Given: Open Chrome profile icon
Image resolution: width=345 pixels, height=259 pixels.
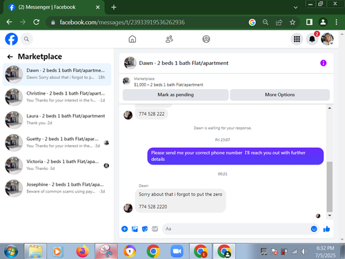Looking at the screenshot, I should pyautogui.click(x=323, y=22).
